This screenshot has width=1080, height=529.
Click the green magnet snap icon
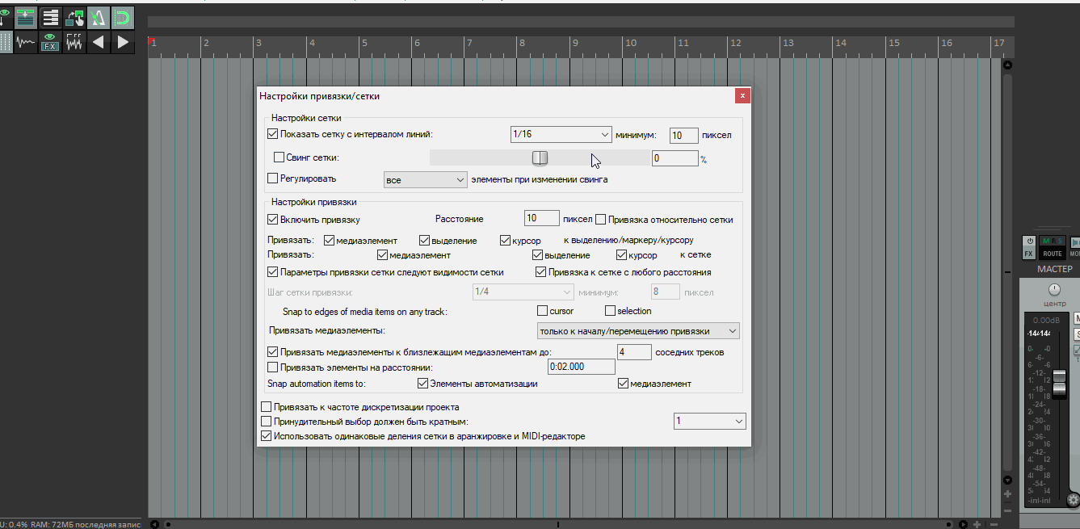(123, 17)
